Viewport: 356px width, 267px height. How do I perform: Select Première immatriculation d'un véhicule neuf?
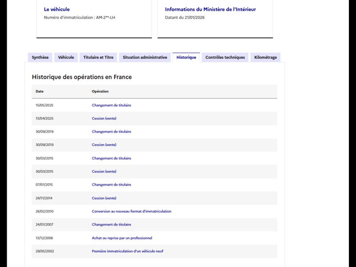point(127,251)
